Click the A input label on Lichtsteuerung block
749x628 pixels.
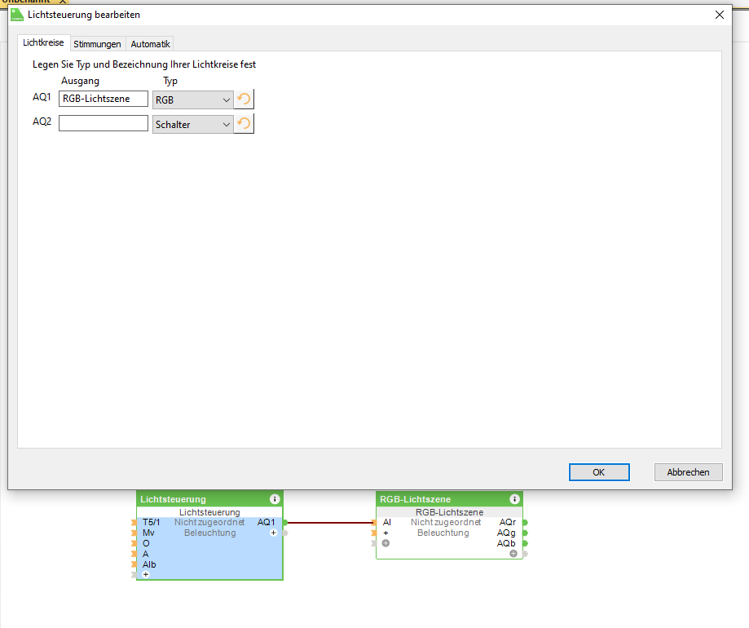coord(146,554)
